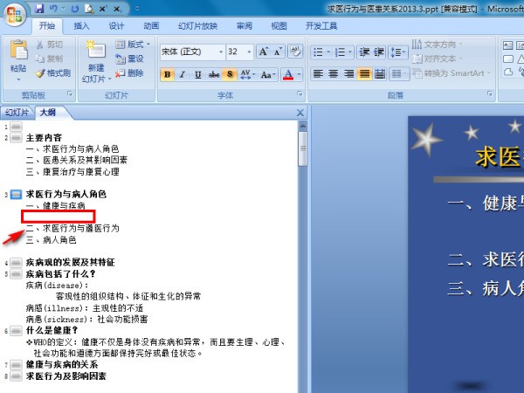Center the text
This screenshot has height=393, width=524.
(x=334, y=73)
